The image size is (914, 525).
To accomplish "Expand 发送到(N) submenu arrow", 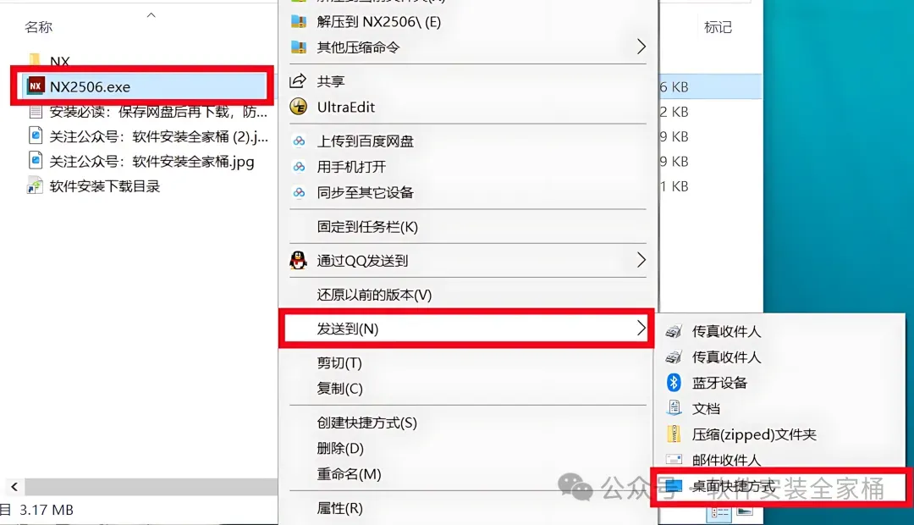I will [641, 329].
